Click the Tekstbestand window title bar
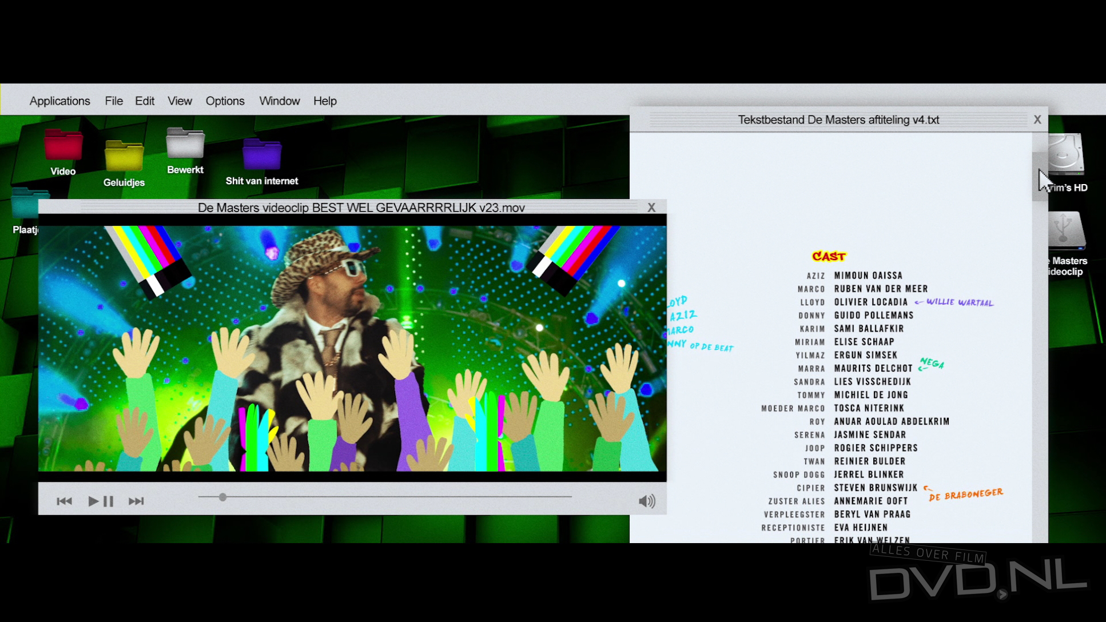The height and width of the screenshot is (622, 1106). click(838, 119)
